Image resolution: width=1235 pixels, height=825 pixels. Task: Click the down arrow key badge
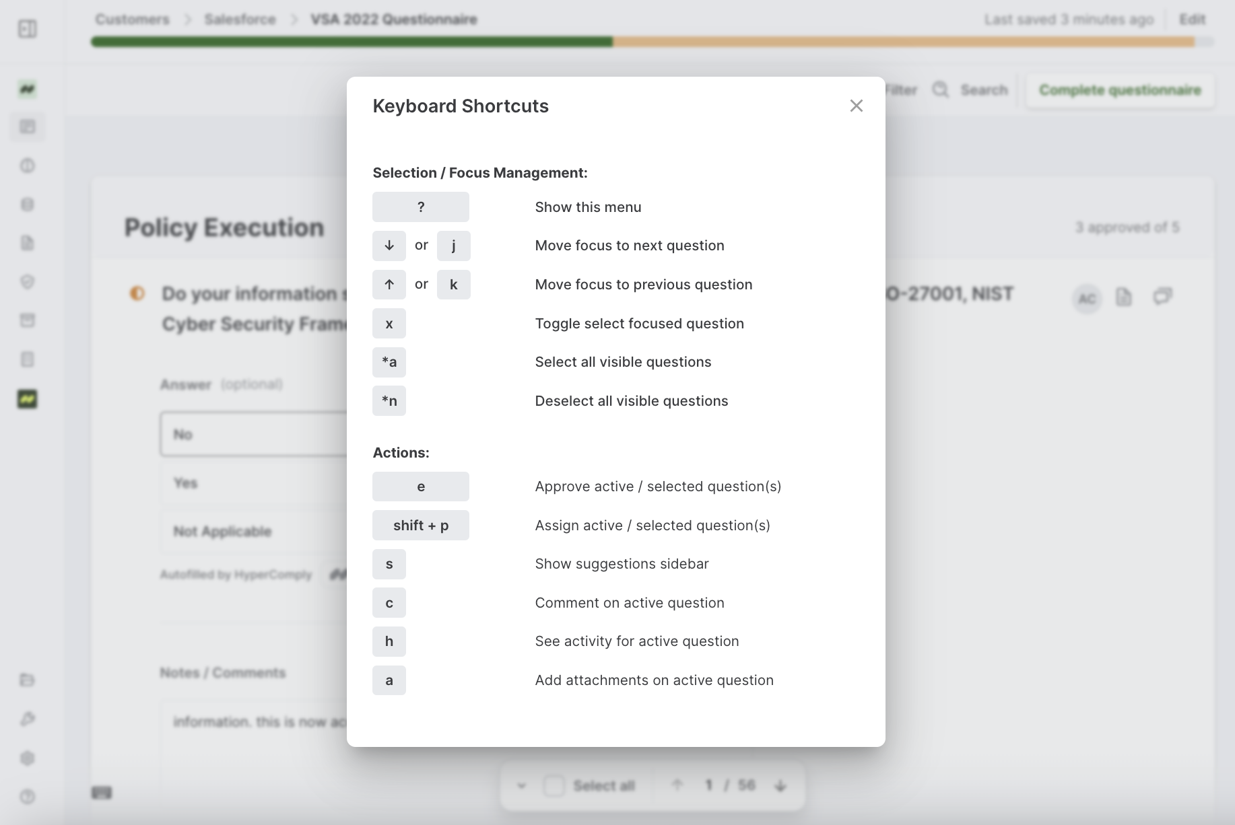389,246
